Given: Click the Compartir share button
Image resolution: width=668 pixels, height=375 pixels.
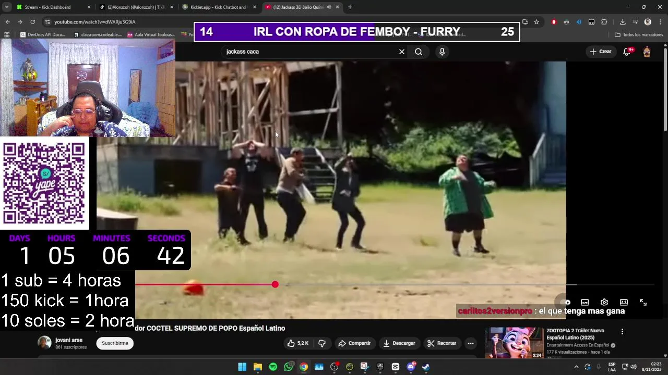Looking at the screenshot, I should (x=354, y=343).
